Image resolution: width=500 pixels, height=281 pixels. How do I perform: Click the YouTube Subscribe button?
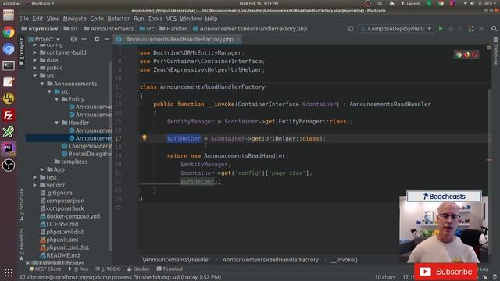[x=445, y=272]
